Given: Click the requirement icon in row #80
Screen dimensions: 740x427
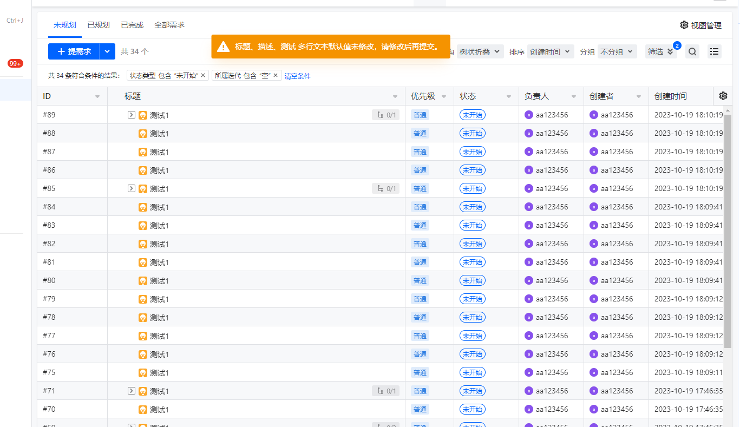Looking at the screenshot, I should point(143,280).
